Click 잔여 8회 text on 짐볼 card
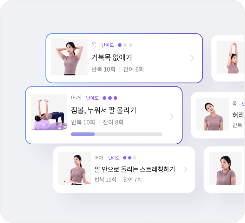Viewport: 245px width, 223px height. click(113, 122)
